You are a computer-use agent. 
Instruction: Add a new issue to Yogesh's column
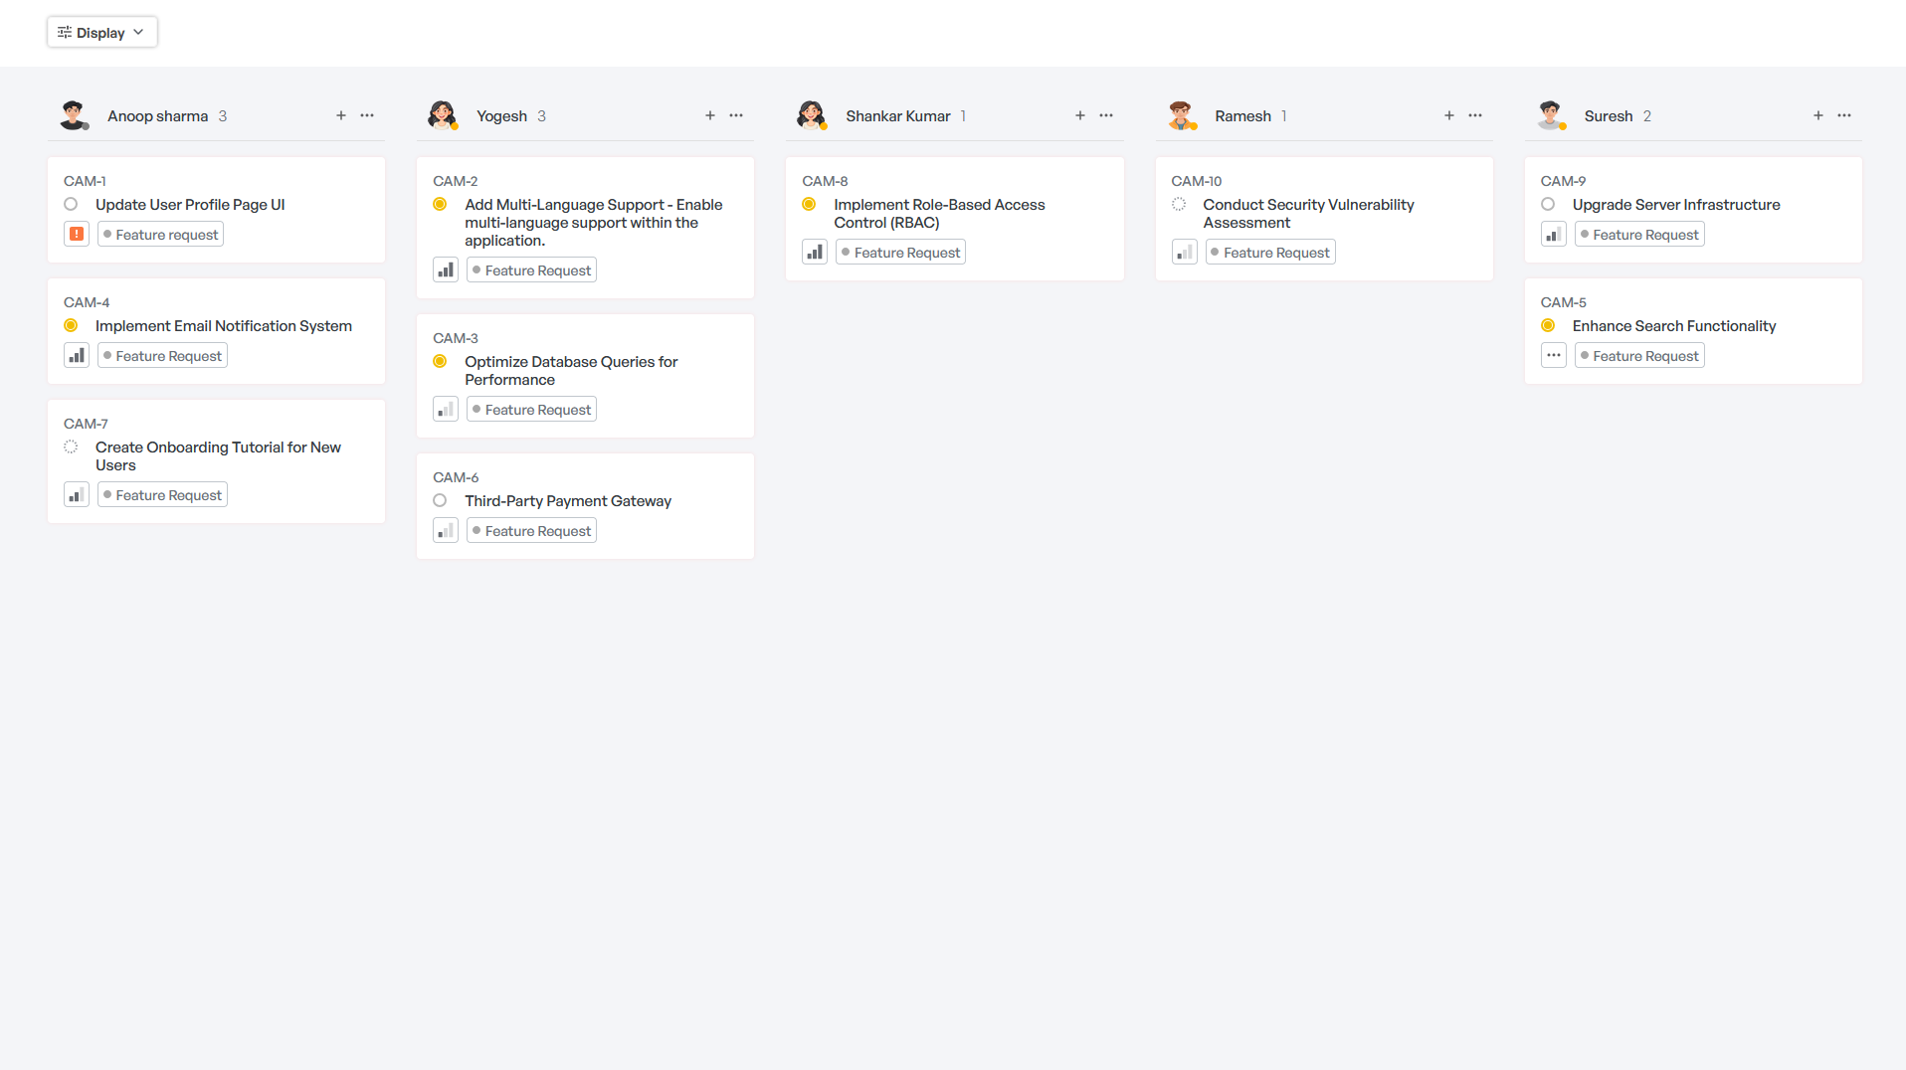pyautogui.click(x=710, y=115)
